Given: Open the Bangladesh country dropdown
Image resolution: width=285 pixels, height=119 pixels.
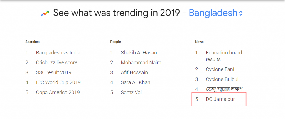Looking at the screenshot, I should pyautogui.click(x=213, y=13).
